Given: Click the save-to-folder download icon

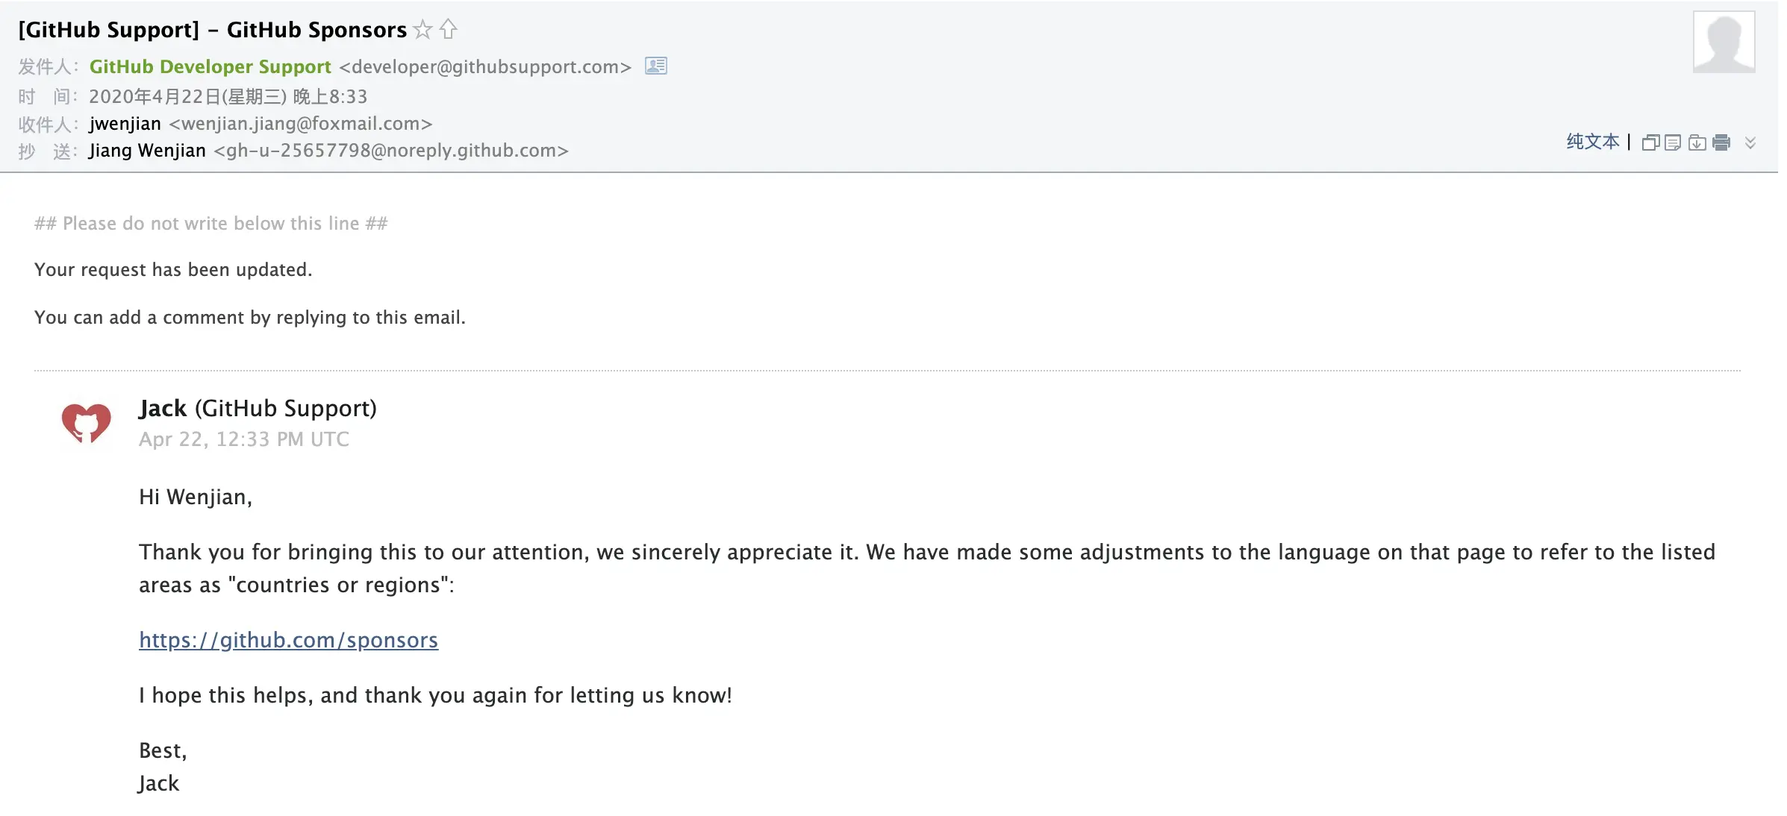Looking at the screenshot, I should click(1697, 142).
